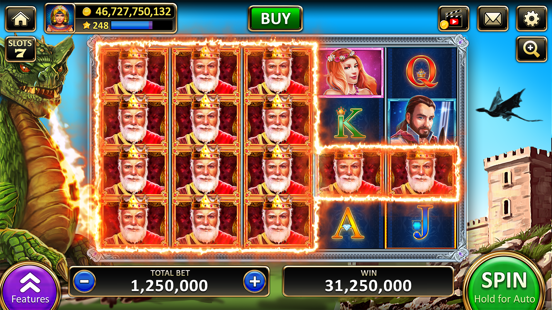
Task: Open the video rewards clapperboard icon
Action: click(x=453, y=19)
